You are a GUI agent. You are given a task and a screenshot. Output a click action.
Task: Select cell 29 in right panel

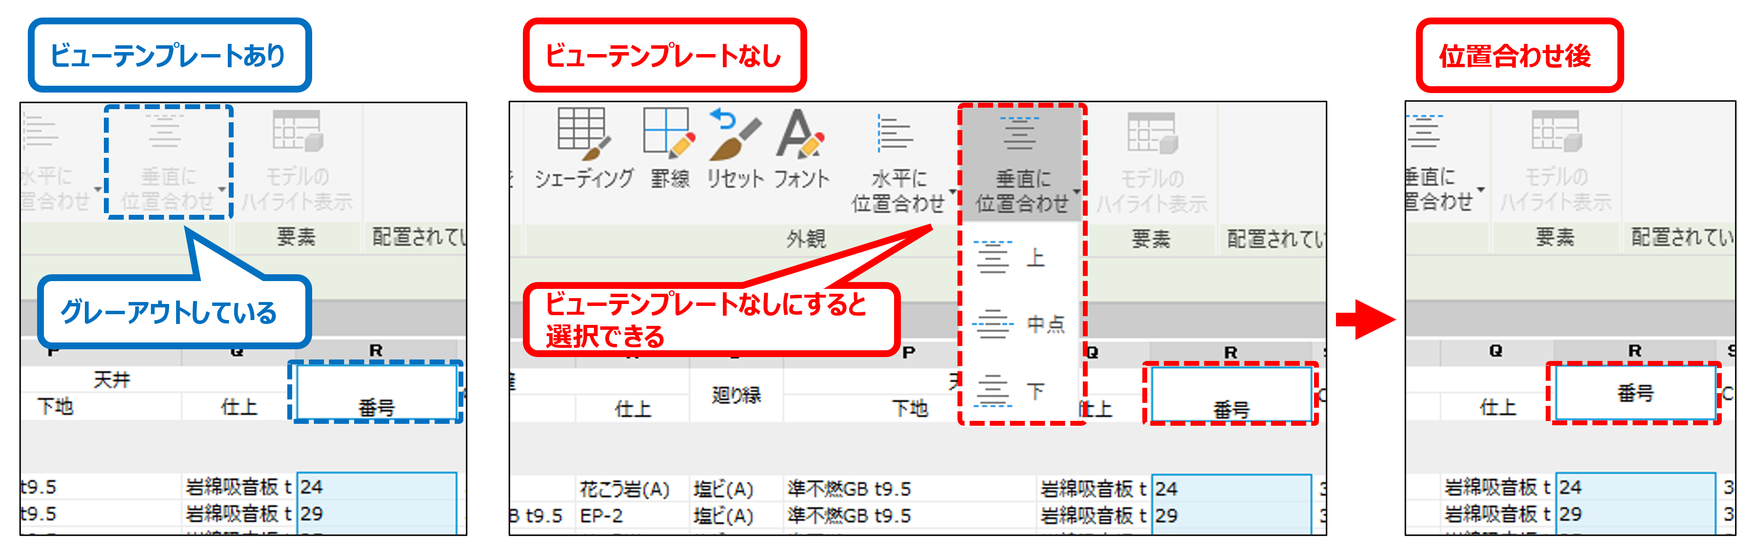pos(1635,513)
